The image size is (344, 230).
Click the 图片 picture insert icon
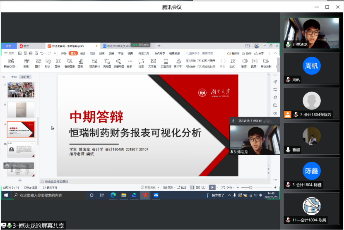click(38, 61)
